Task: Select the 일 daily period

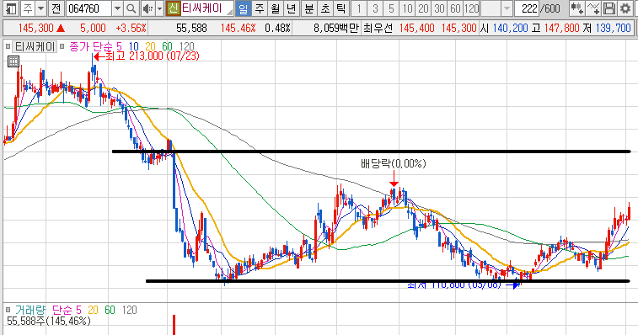Action: pyautogui.click(x=243, y=8)
